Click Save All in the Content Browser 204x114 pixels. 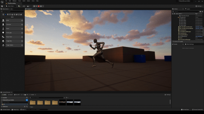click(x=17, y=95)
